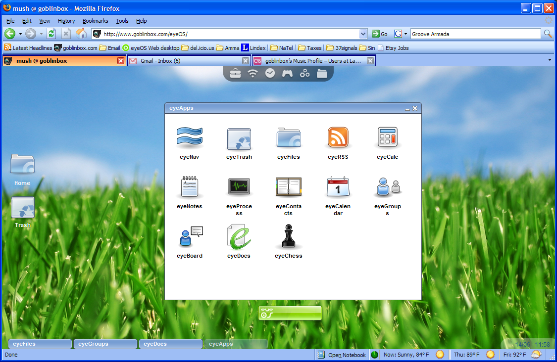The width and height of the screenshot is (557, 362).
Task: Open the eyeNav application icon
Action: click(189, 137)
